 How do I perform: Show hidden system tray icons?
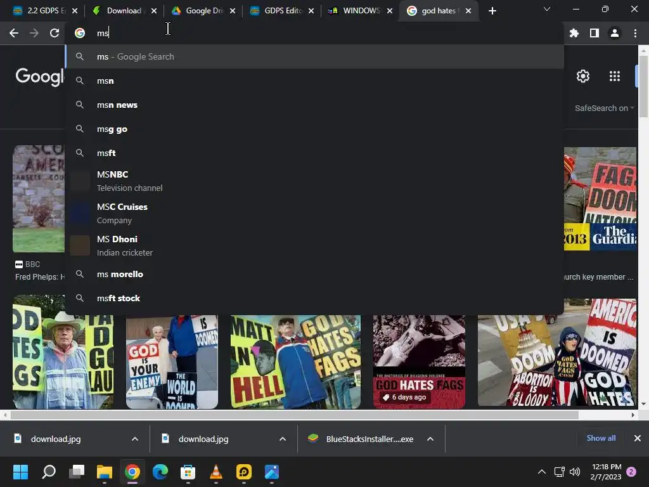tap(541, 472)
